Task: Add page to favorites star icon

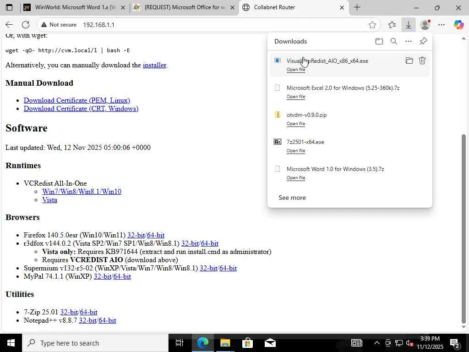Action: coord(372,25)
